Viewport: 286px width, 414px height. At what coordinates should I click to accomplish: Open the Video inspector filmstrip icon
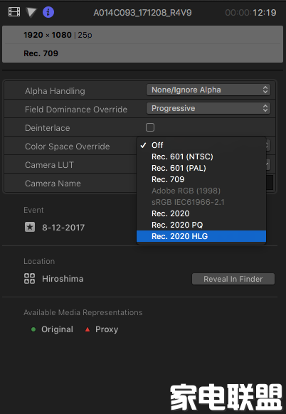[14, 12]
